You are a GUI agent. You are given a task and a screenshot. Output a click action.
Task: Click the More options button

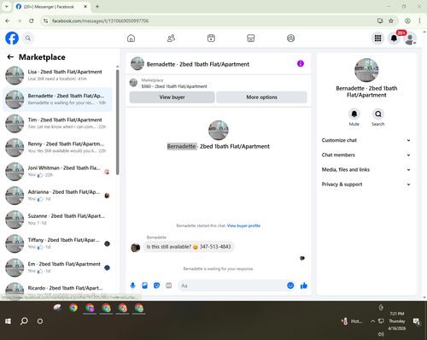[x=261, y=97]
